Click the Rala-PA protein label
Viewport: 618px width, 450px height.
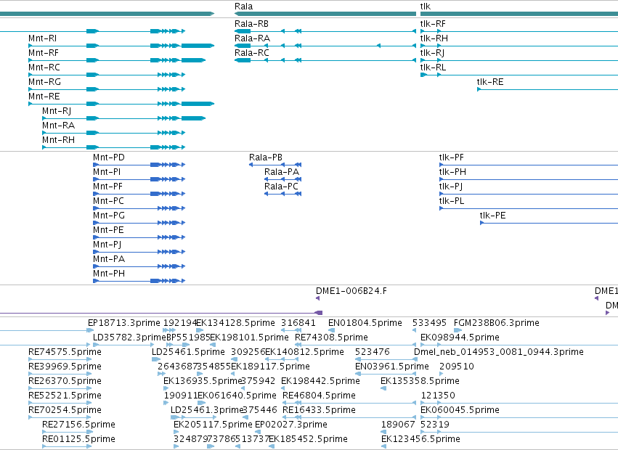tap(282, 172)
